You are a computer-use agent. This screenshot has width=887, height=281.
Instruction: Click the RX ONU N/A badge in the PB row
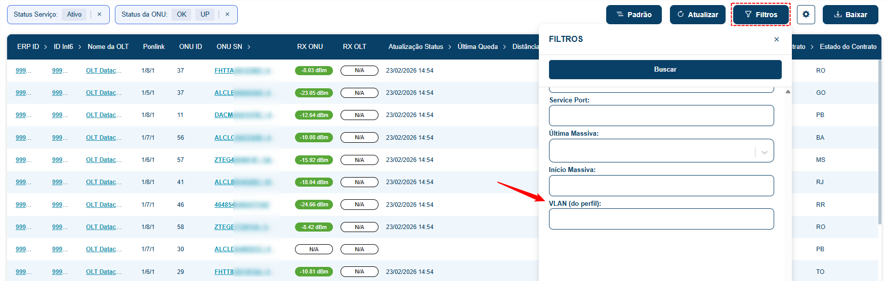click(x=314, y=249)
